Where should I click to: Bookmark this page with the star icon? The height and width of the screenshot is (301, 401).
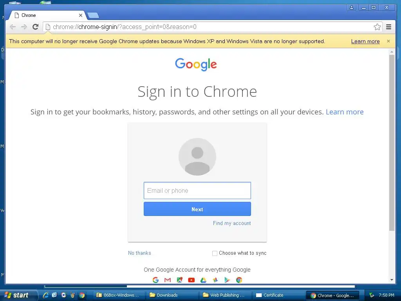click(377, 27)
